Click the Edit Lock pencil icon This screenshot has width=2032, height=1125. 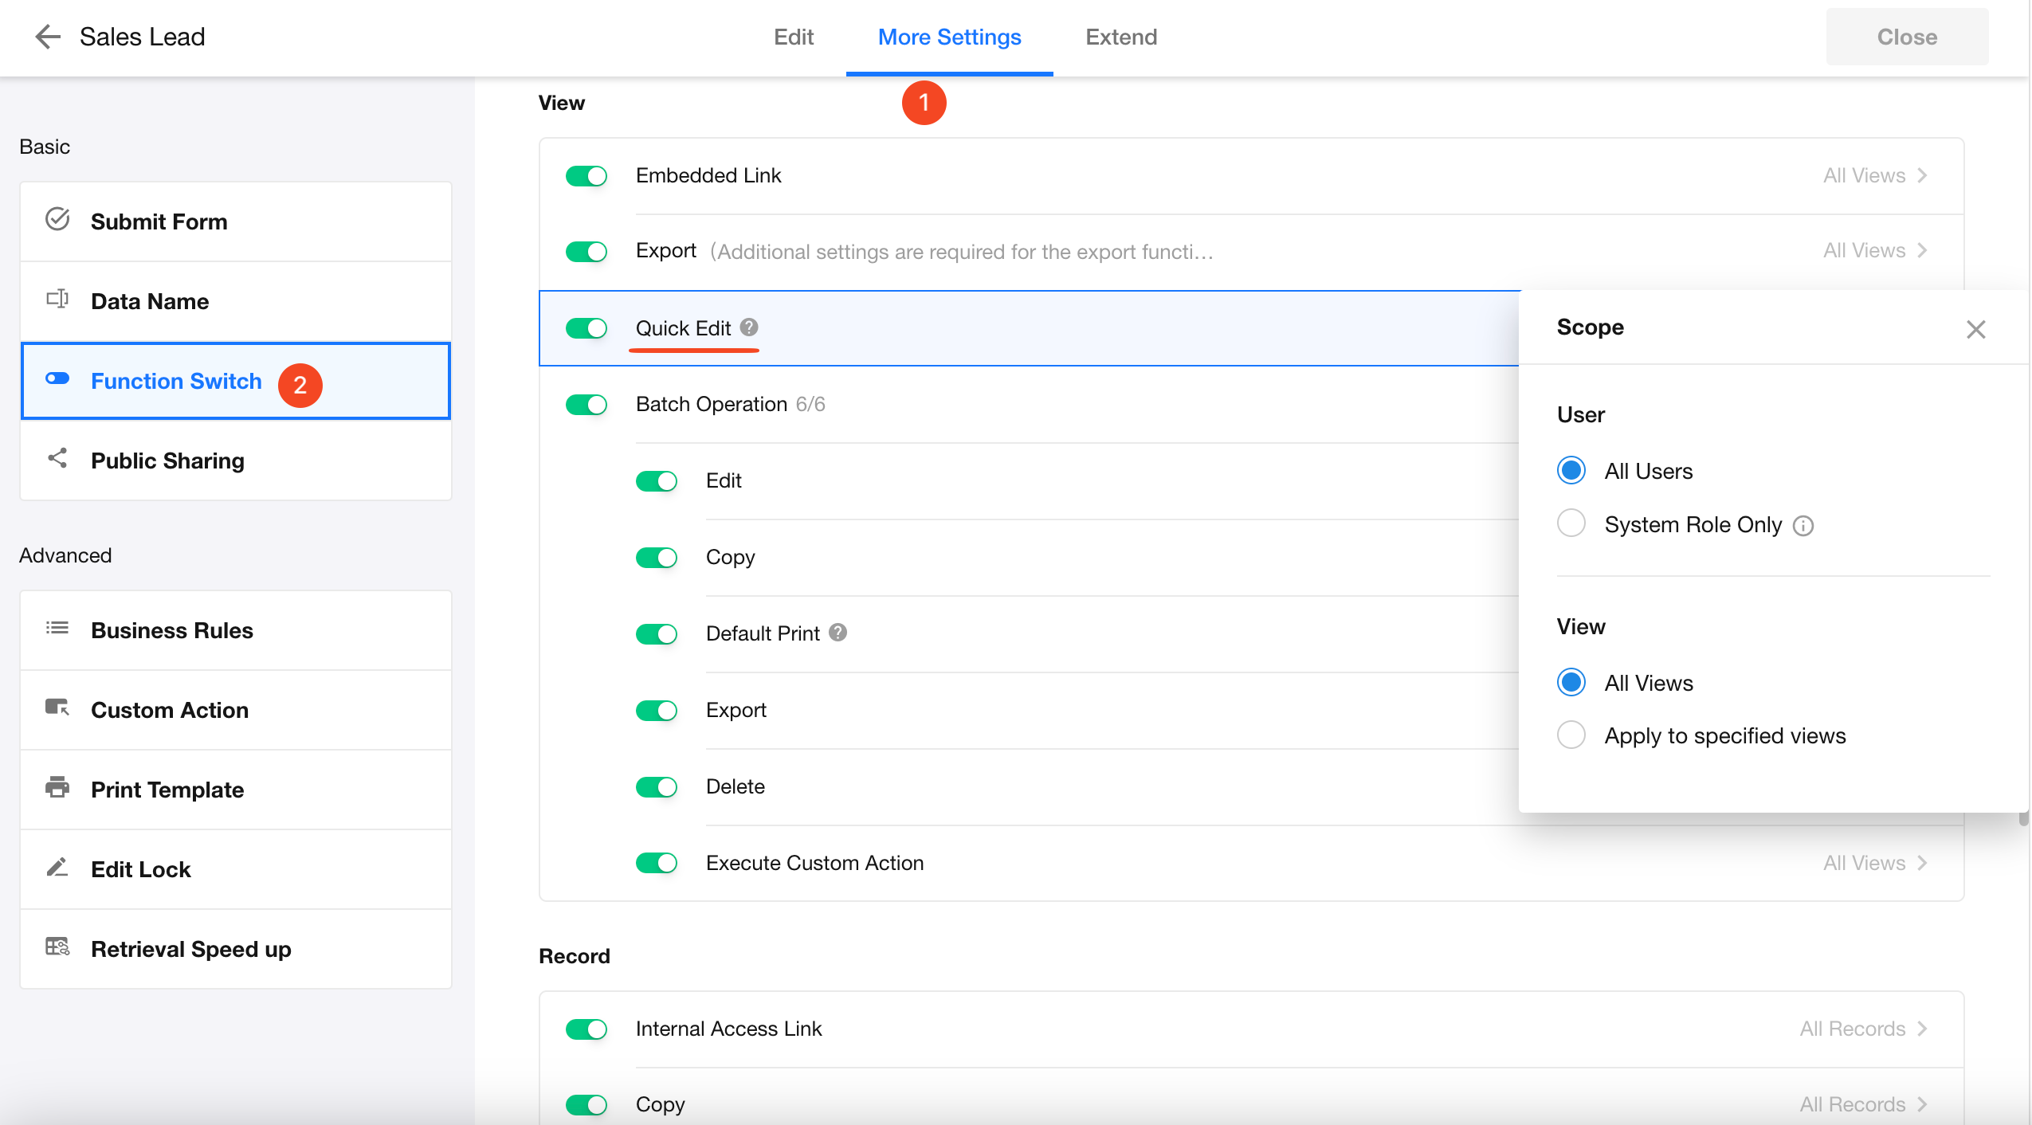(57, 868)
